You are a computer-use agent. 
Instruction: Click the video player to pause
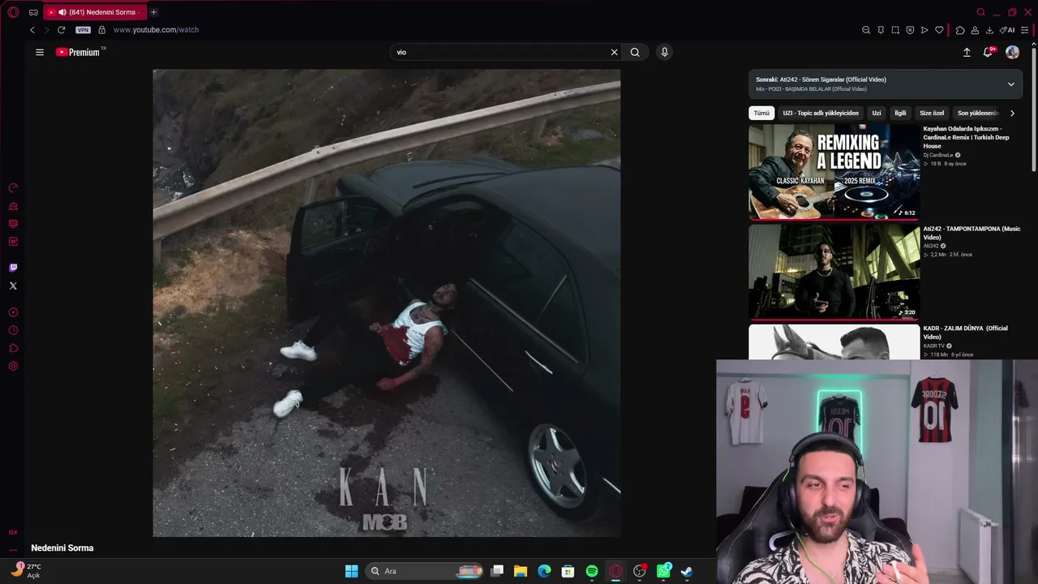(387, 303)
